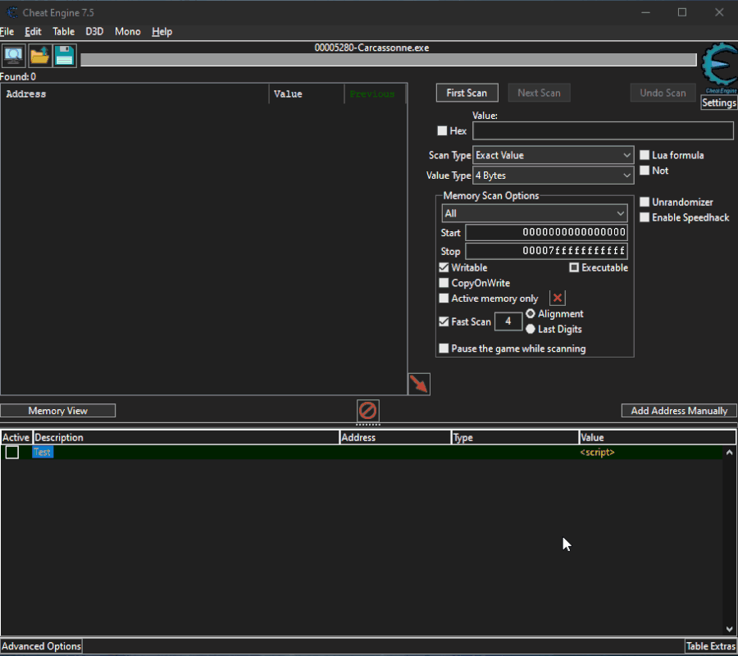This screenshot has height=656, width=738.
Task: Click the Value column header in results
Action: click(x=307, y=93)
